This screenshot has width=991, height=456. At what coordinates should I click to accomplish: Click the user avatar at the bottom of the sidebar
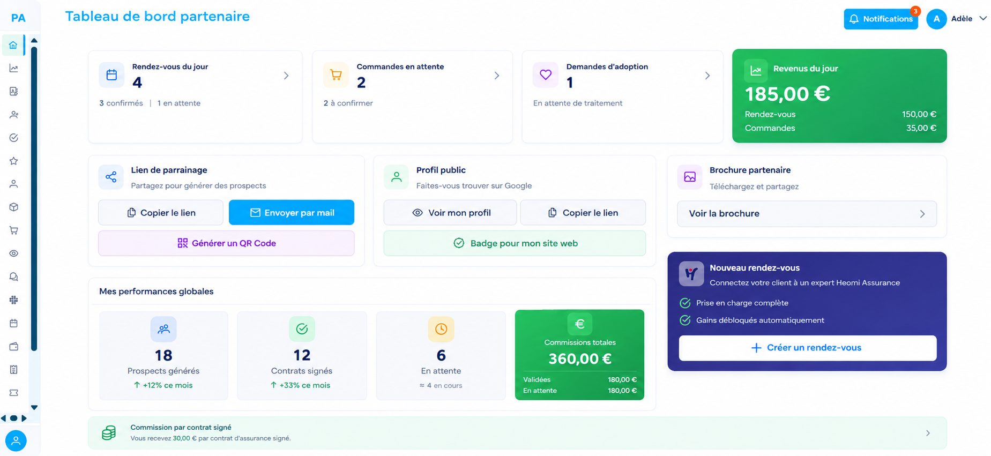click(16, 441)
